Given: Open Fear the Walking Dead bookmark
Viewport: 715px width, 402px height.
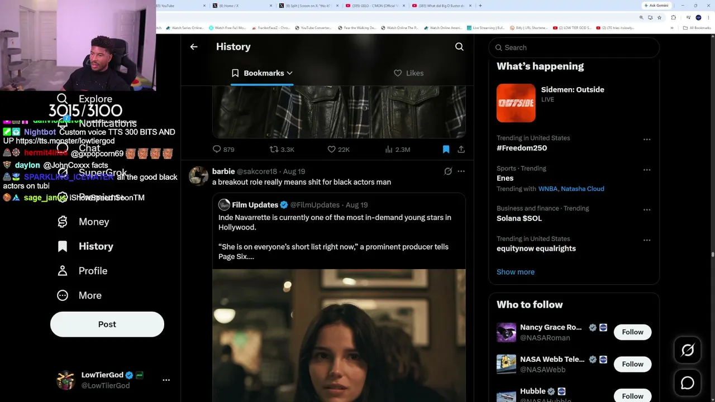Looking at the screenshot, I should pos(356,28).
